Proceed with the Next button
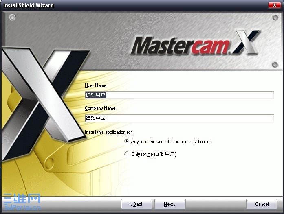Image resolution: width=284 pixels, height=214 pixels. point(170,204)
